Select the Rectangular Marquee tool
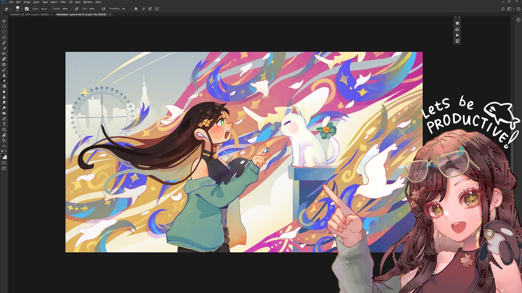 4,26
